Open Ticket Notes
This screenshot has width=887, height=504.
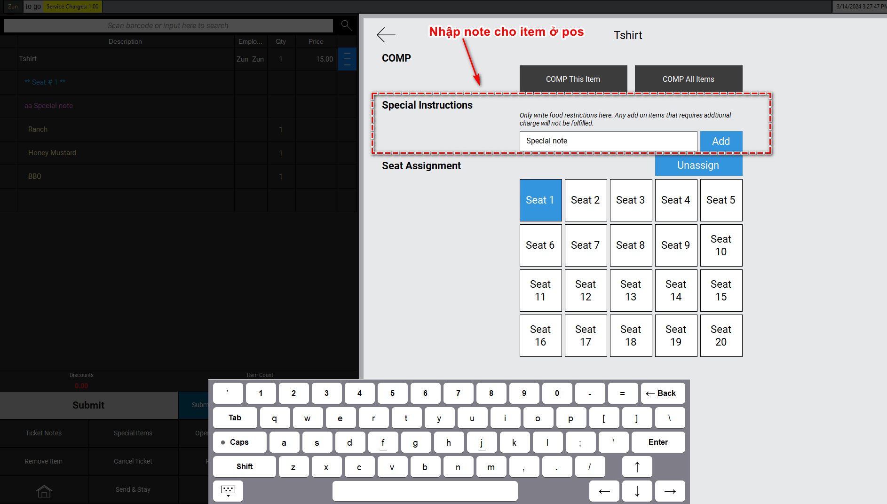[x=44, y=433]
